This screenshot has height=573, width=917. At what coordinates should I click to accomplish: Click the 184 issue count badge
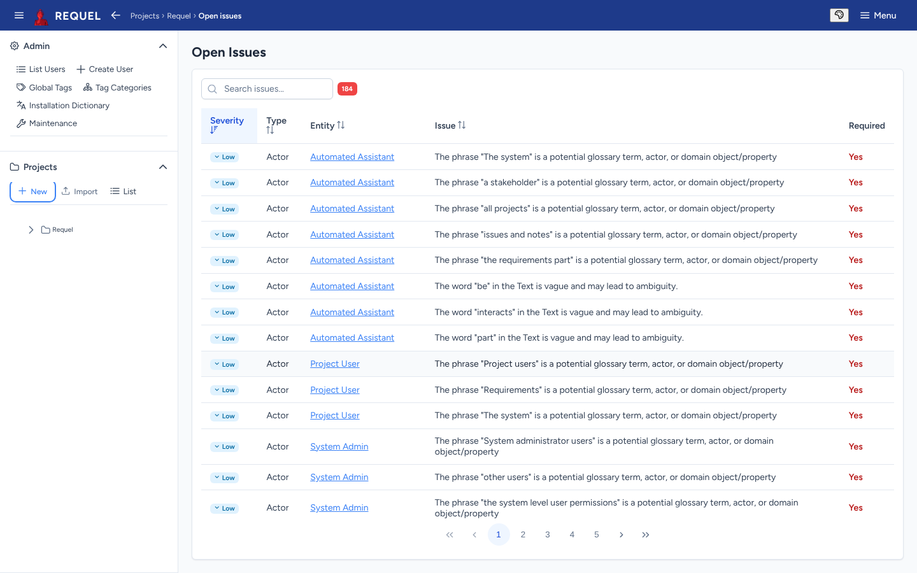[347, 88]
